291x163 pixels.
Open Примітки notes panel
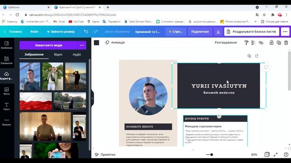[105, 154]
